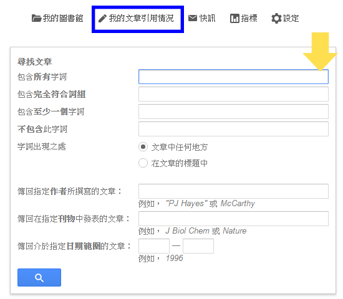Select the 文章中任何地方 radio button
This screenshot has width=343, height=299.
pyautogui.click(x=143, y=146)
